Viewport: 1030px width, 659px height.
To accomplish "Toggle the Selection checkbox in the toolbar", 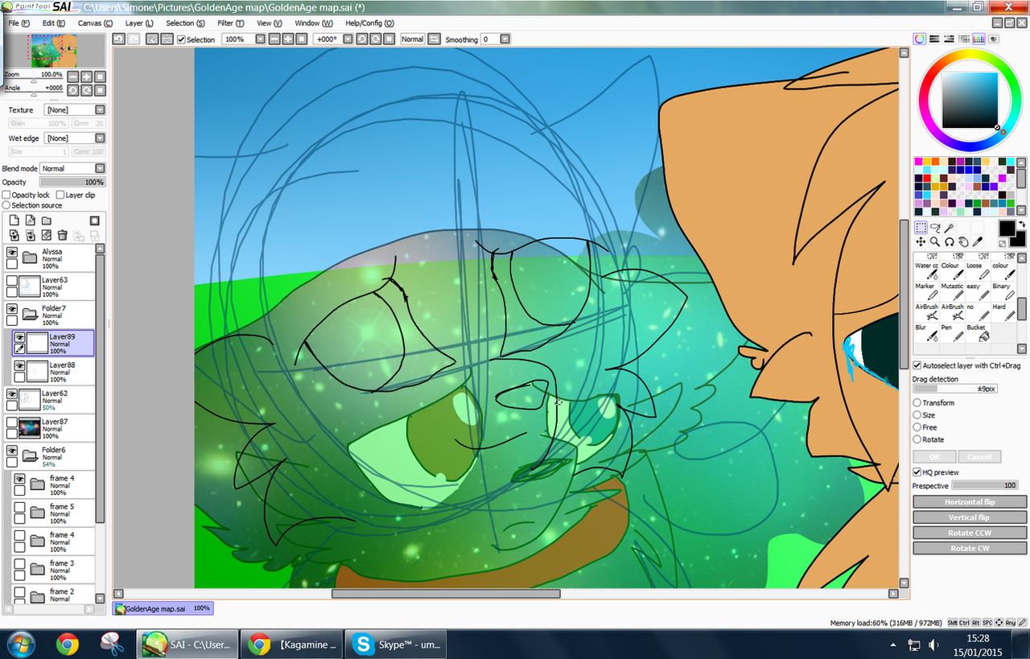I will coord(182,39).
